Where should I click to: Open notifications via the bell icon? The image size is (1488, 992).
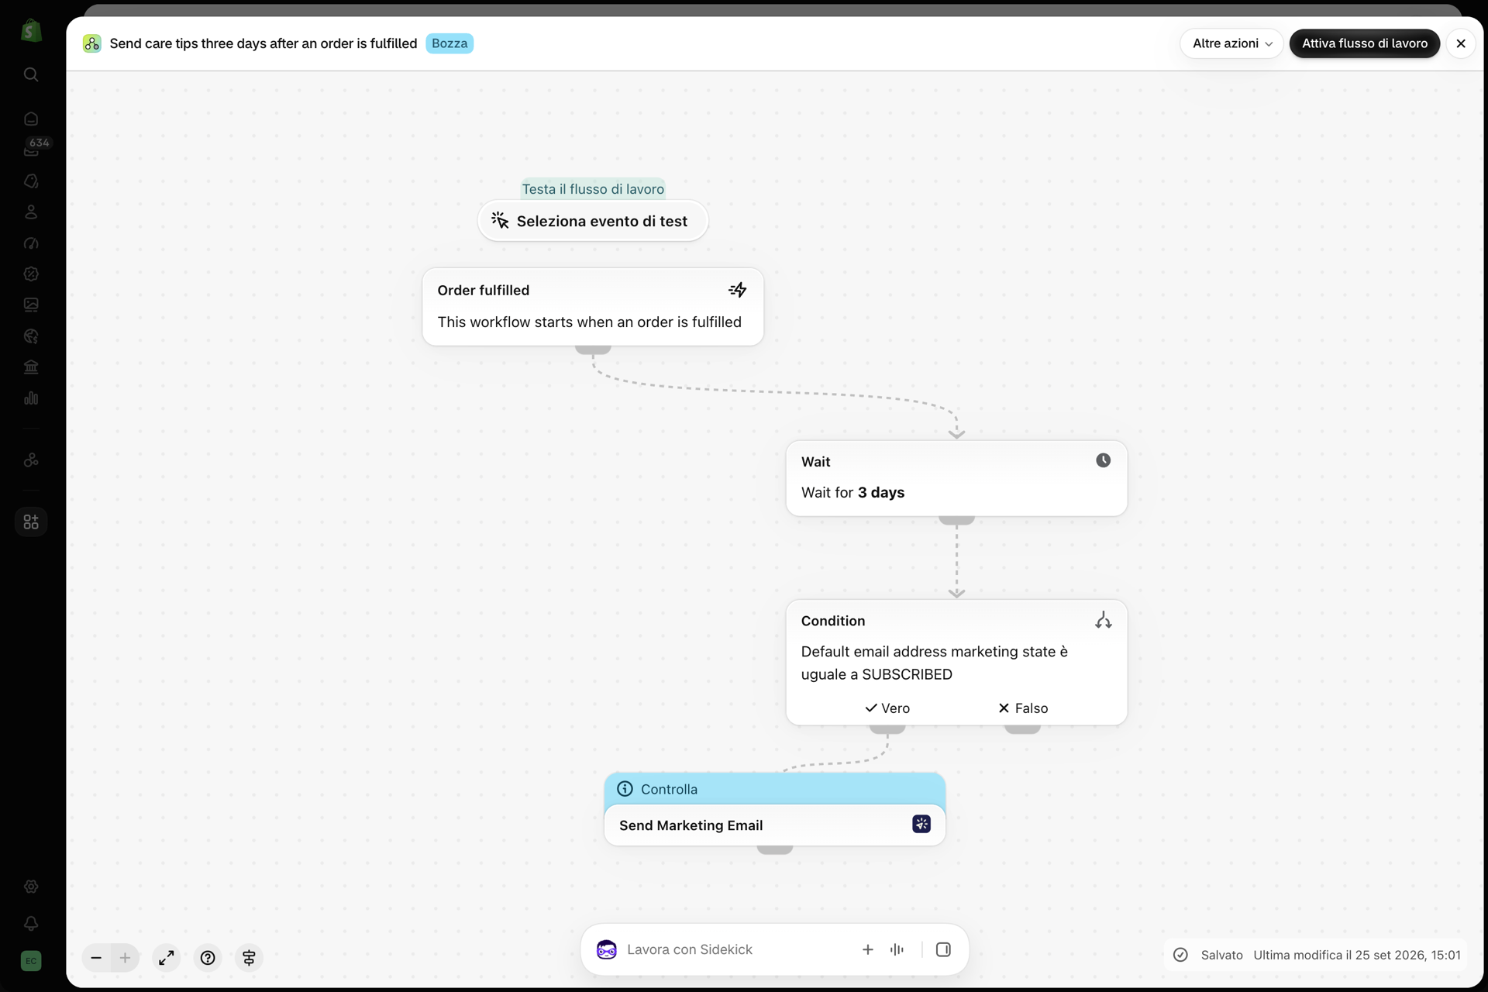[31, 923]
